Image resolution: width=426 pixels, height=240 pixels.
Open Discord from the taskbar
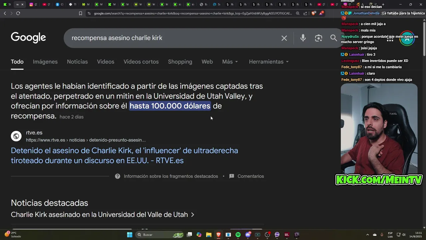tap(248, 235)
